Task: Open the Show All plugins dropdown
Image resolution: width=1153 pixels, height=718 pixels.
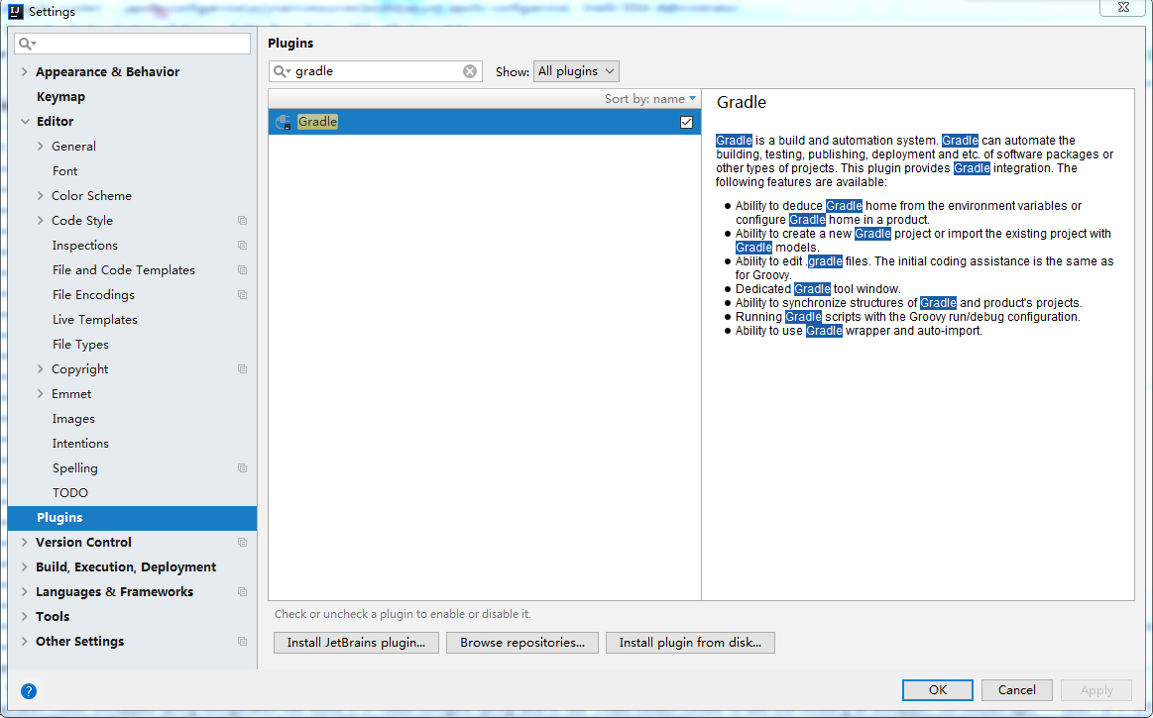Action: (x=576, y=71)
